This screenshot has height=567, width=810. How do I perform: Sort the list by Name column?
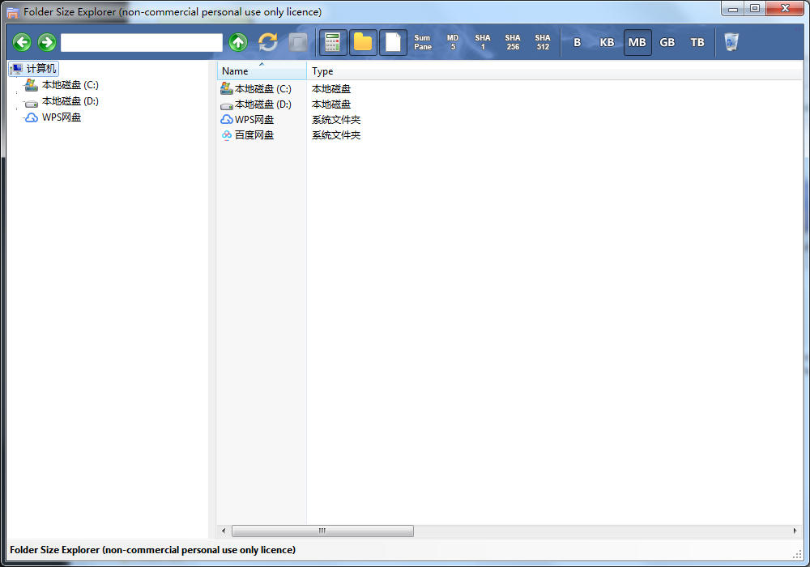(x=261, y=71)
